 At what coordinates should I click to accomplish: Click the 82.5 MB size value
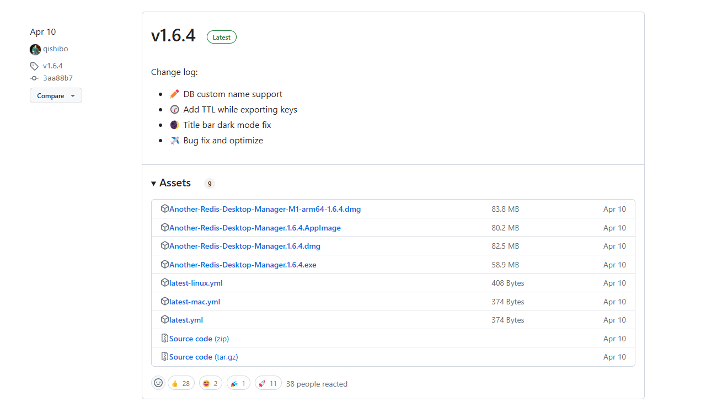[505, 246]
